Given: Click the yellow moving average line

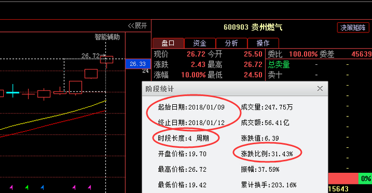Looking at the screenshot, I should pyautogui.click(x=53, y=116).
